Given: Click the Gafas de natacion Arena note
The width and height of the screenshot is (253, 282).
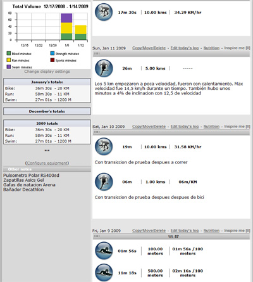Looking at the screenshot, I should point(29,185).
